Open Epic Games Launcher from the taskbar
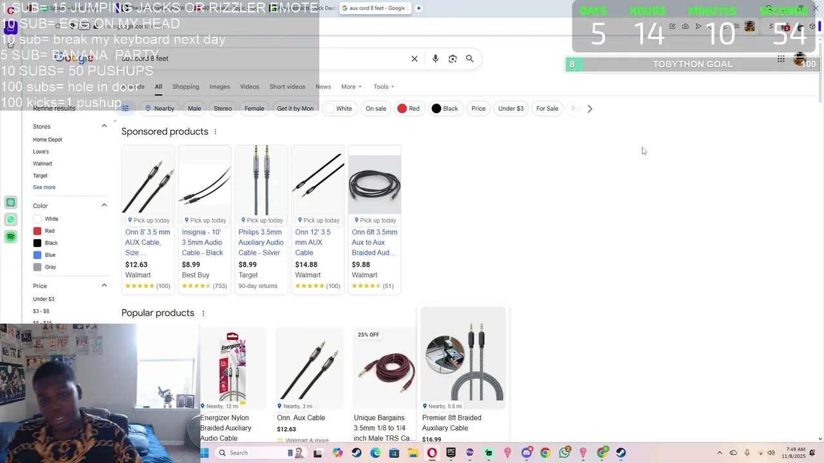 click(451, 453)
